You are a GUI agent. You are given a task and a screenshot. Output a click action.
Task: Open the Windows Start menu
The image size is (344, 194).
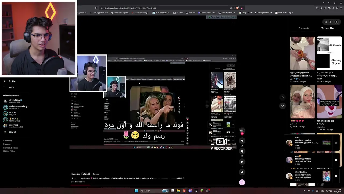[136, 191]
